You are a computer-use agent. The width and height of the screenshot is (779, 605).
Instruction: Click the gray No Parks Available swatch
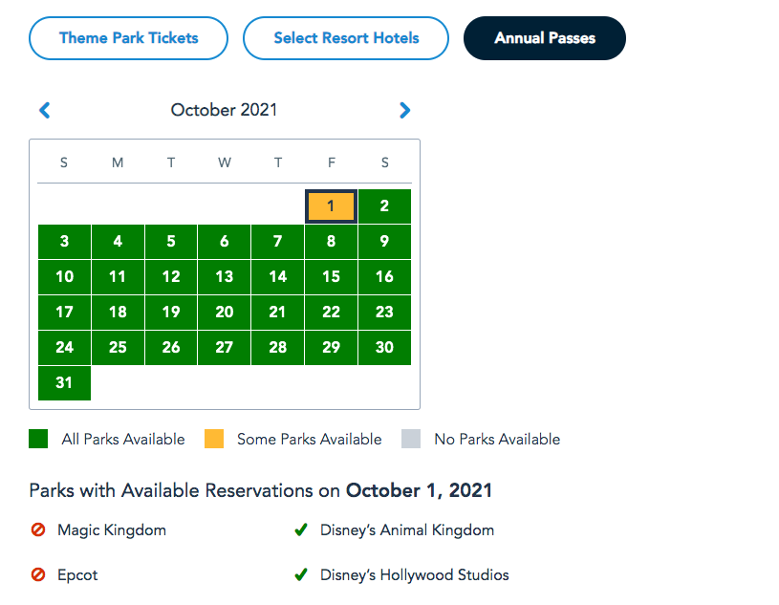tap(411, 440)
